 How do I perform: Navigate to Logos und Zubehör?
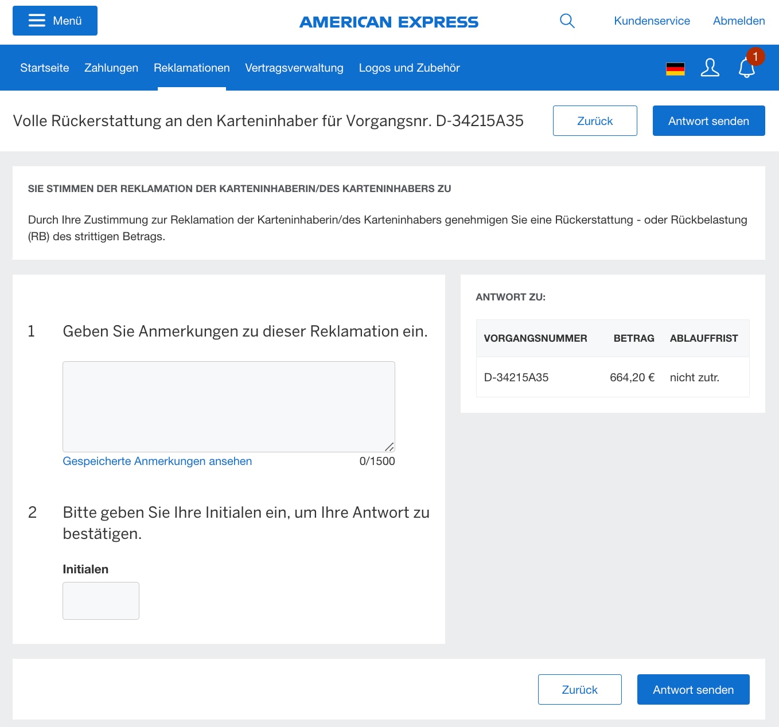[x=409, y=68]
